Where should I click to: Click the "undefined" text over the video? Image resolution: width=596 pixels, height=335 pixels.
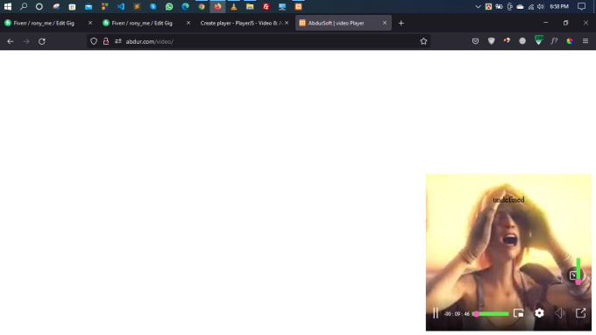508,200
